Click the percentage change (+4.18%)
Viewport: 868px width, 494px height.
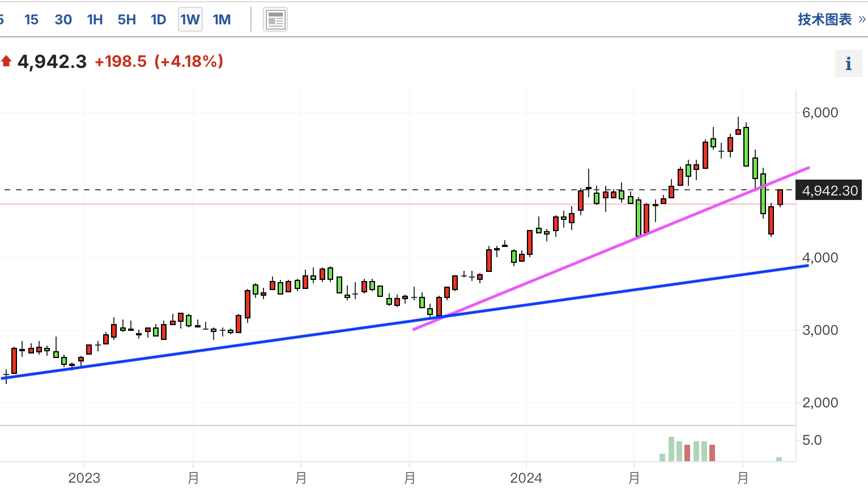(x=189, y=61)
